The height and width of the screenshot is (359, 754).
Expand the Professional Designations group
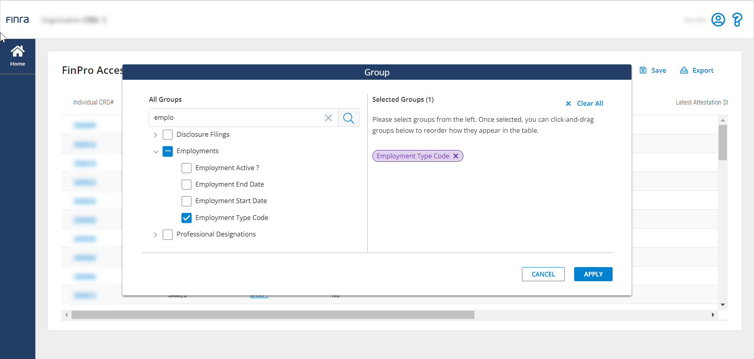(156, 235)
